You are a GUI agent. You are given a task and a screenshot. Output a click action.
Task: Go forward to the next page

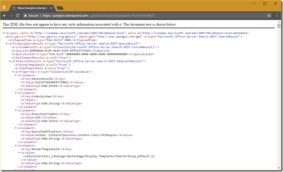pyautogui.click(x=11, y=16)
